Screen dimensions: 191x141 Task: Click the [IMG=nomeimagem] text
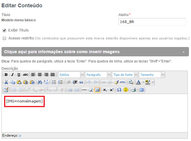24,101
